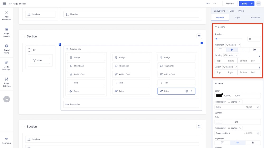This screenshot has height=148, width=264.
Task: Toggle the margin link lock
Action: (x=259, y=68)
